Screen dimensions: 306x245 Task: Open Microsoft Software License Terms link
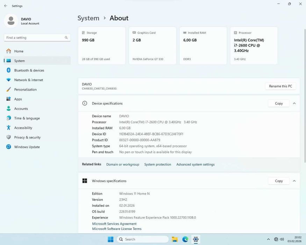(117, 229)
